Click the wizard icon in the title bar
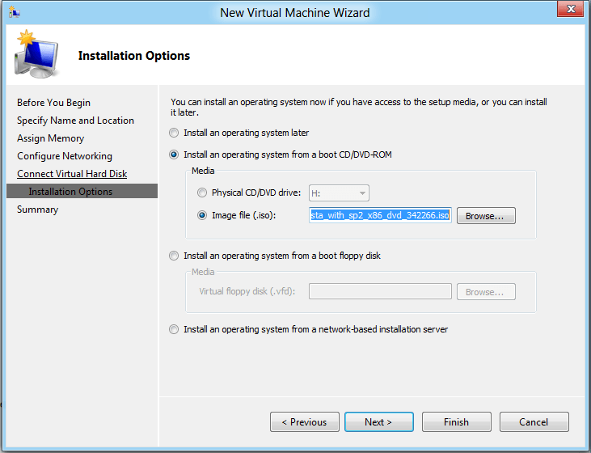Viewport: 591px width, 453px height. (11, 12)
